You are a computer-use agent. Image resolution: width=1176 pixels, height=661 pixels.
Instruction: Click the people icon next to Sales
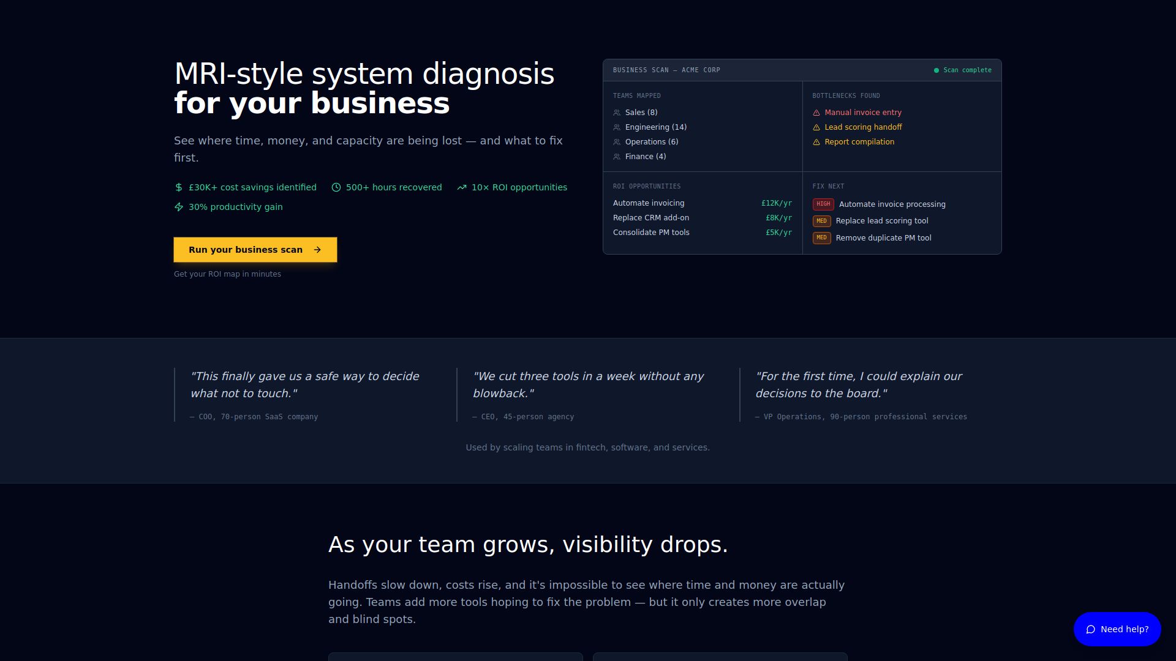617,113
